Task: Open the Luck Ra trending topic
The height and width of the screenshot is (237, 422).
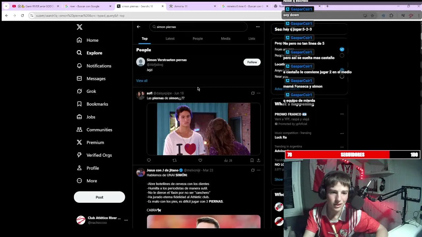Action: (x=281, y=137)
